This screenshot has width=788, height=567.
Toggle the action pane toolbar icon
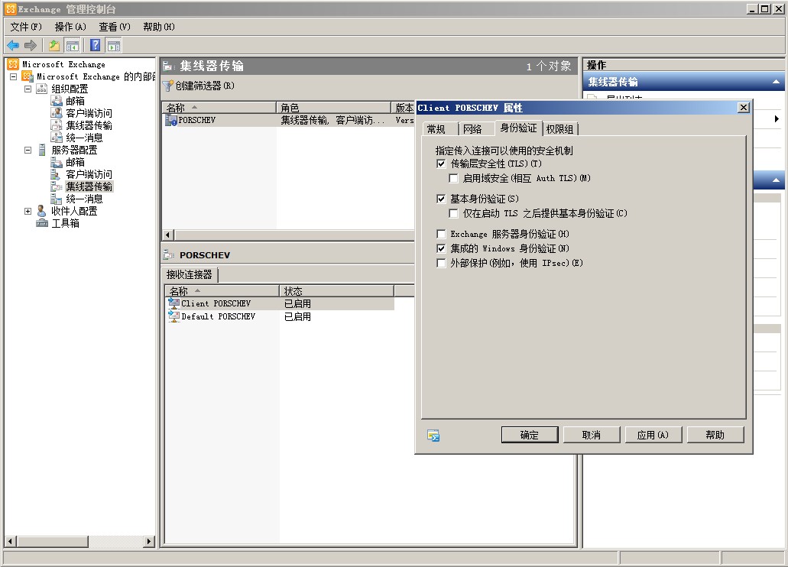(x=114, y=46)
